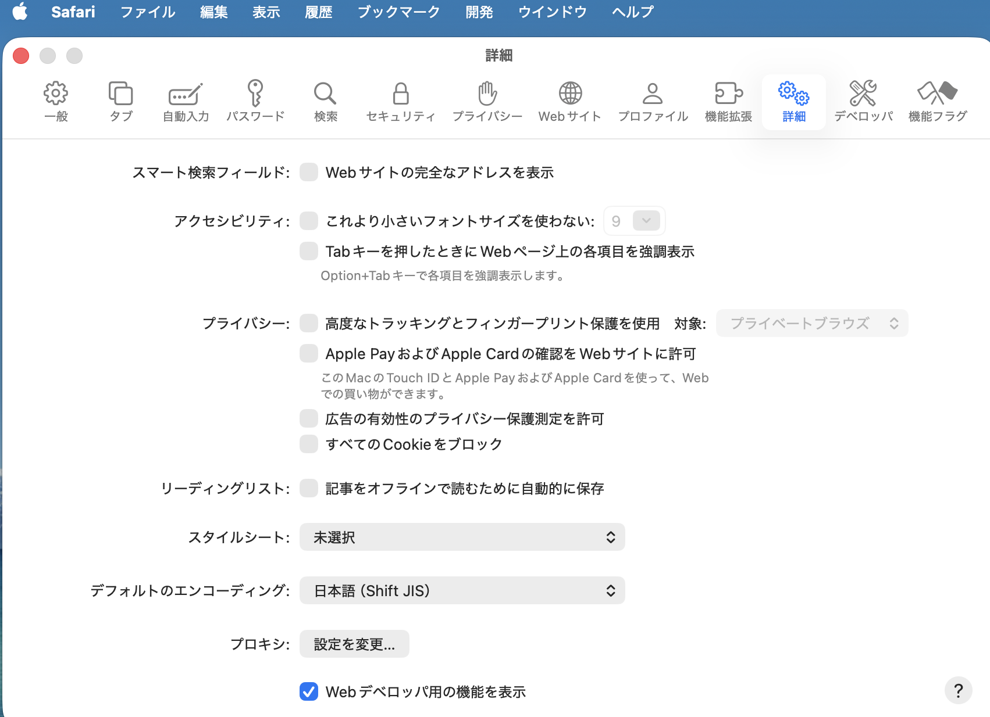Screen dimensions: 990x717
Task: Open the デベロッパ settings pane
Action: pyautogui.click(x=863, y=102)
